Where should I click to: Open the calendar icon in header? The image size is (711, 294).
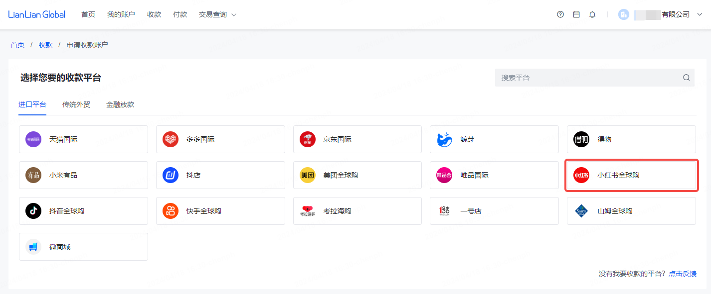coord(576,14)
